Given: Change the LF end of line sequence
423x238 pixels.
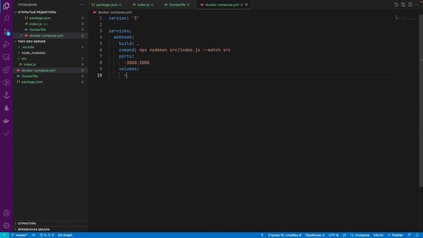Looking at the screenshot, I should pos(344,235).
